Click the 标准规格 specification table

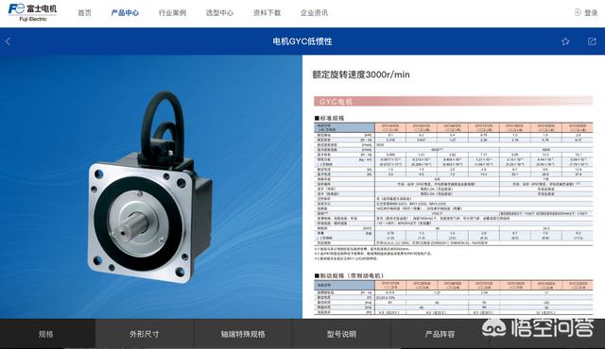(x=454, y=184)
